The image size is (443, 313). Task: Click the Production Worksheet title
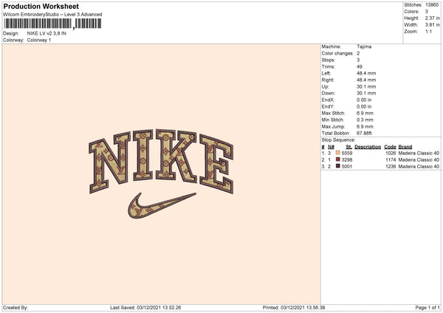pos(41,6)
